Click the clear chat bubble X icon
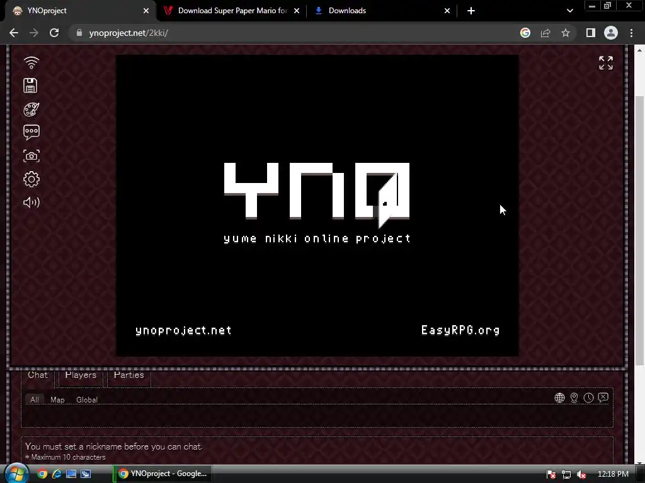This screenshot has height=483, width=645. 603,397
